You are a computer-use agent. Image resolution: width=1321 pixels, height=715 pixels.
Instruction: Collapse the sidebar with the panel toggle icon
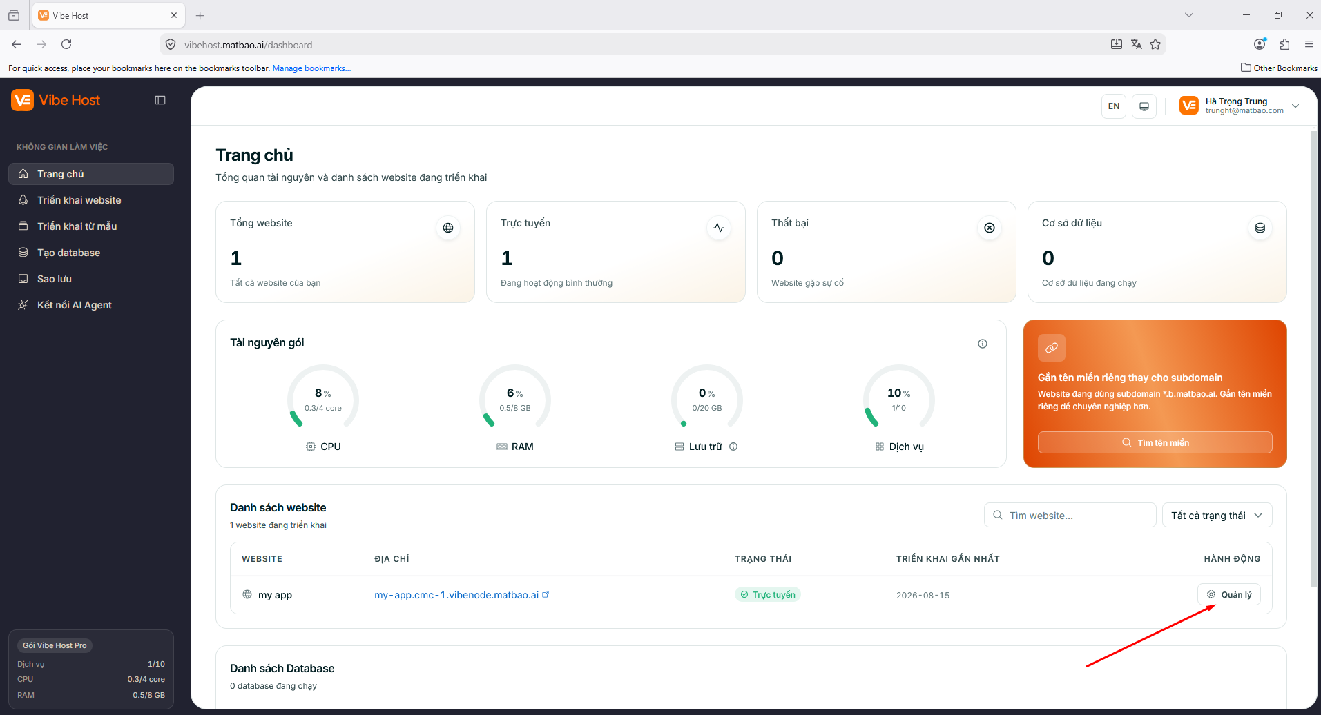click(x=160, y=100)
